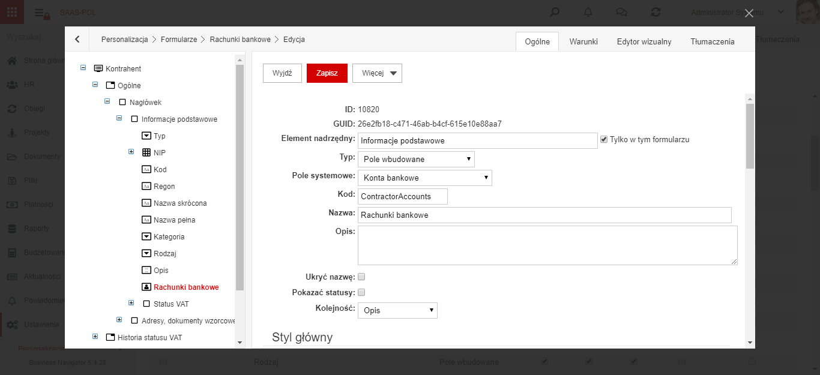Enable the 'Pokazać statusy' checkbox

[361, 293]
